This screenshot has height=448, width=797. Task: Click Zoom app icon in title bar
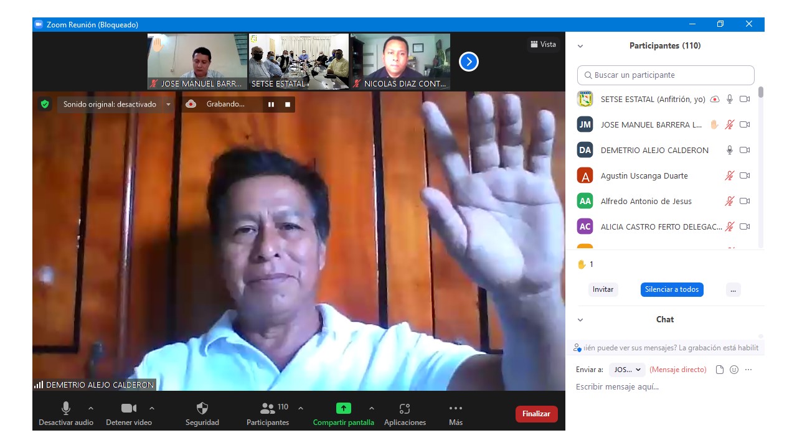(39, 24)
